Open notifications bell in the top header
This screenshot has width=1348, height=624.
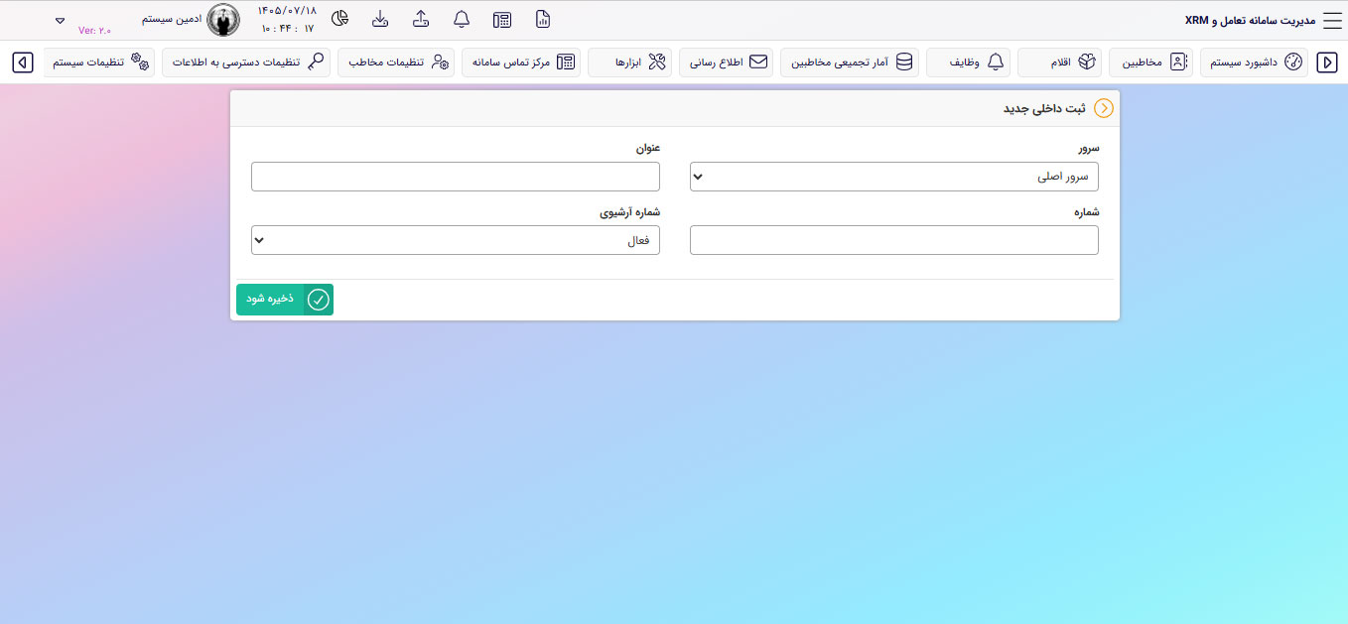[x=461, y=20]
